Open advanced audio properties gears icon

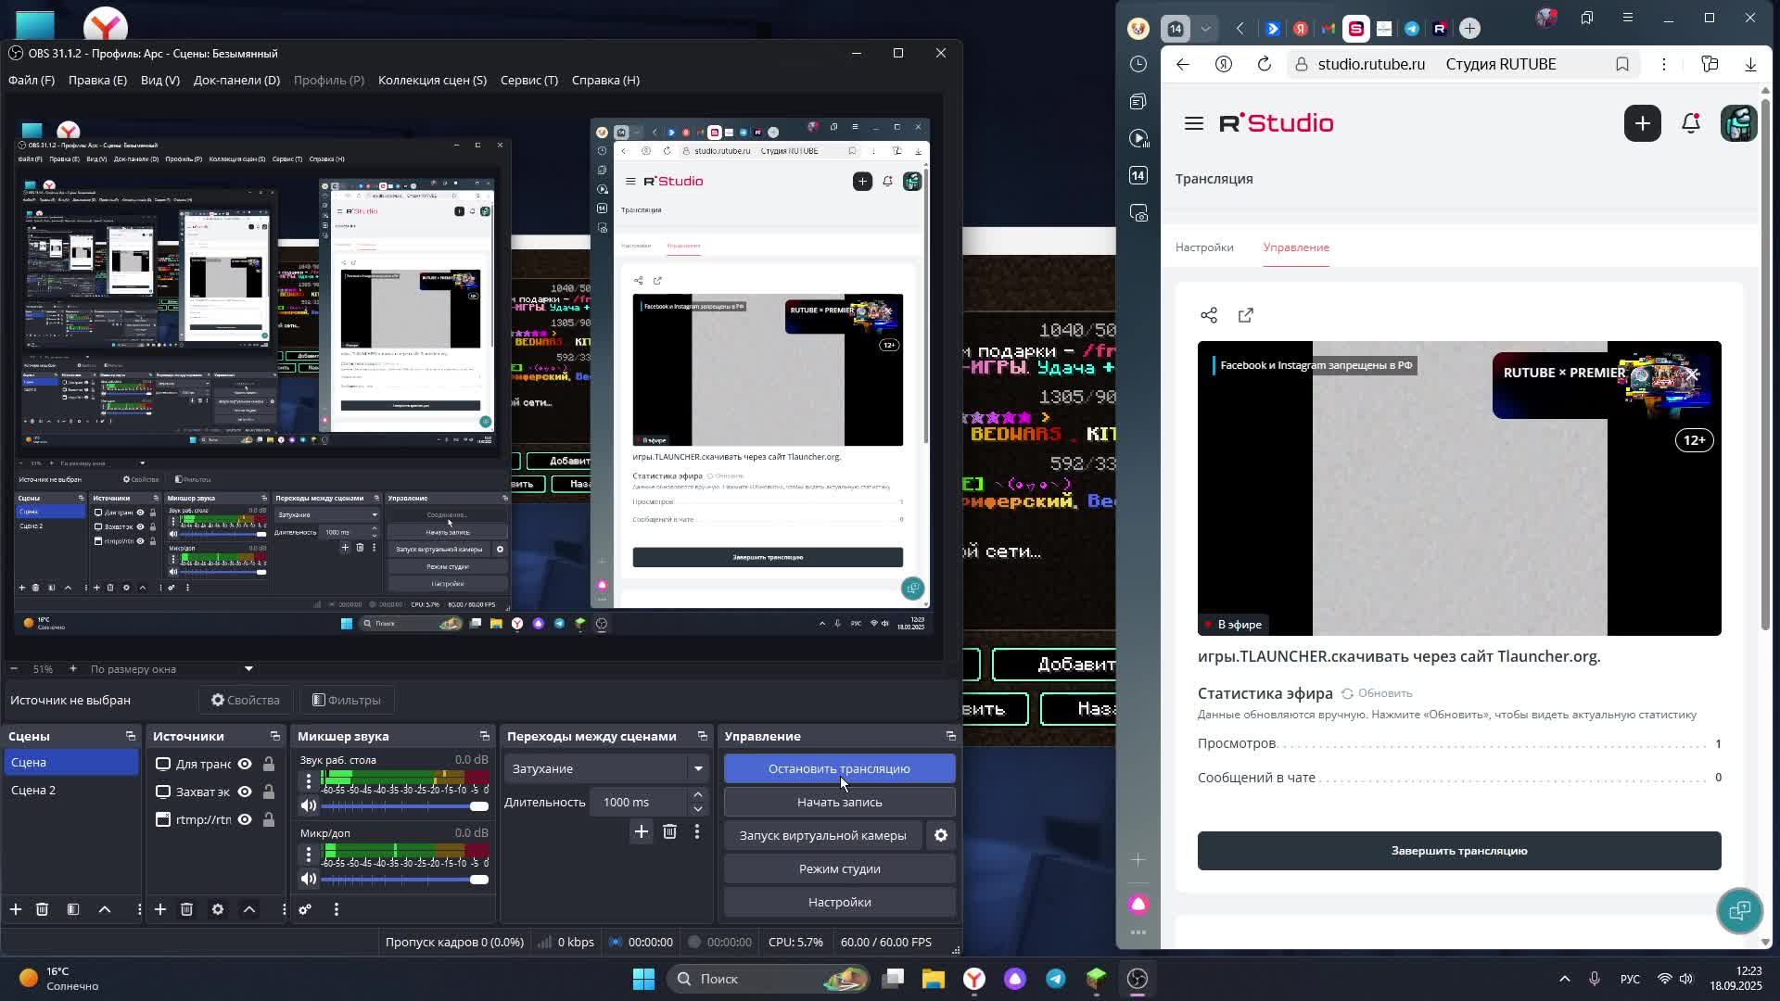305,910
